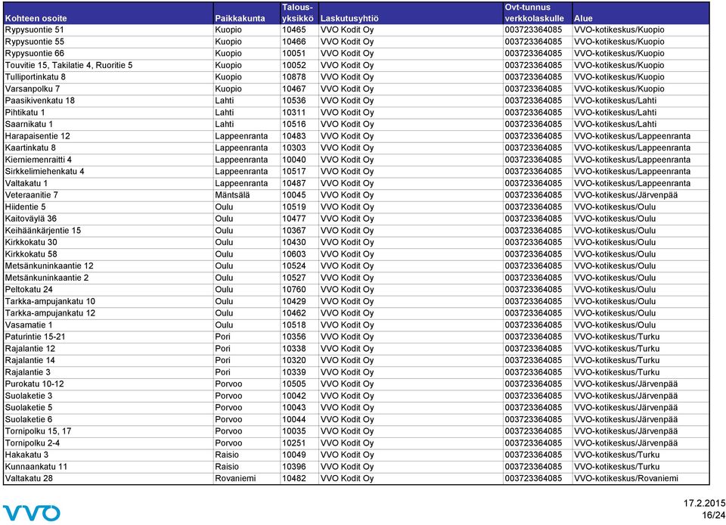The image size is (726, 525).
Task: Click the address 'Tornipolku 2-4'
Action: pyautogui.click(x=33, y=443)
